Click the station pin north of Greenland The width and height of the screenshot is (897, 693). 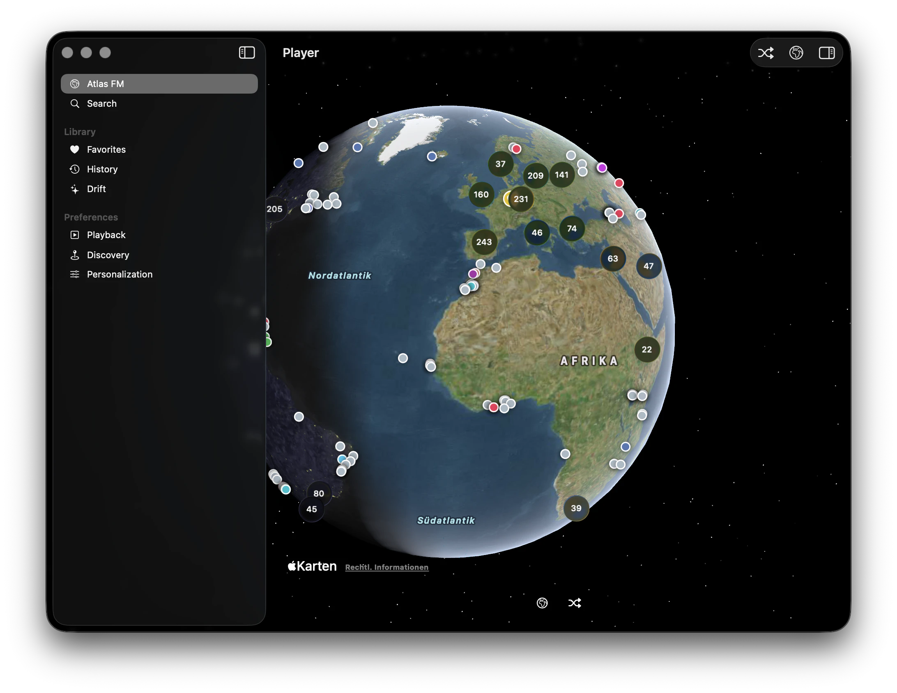(x=373, y=123)
